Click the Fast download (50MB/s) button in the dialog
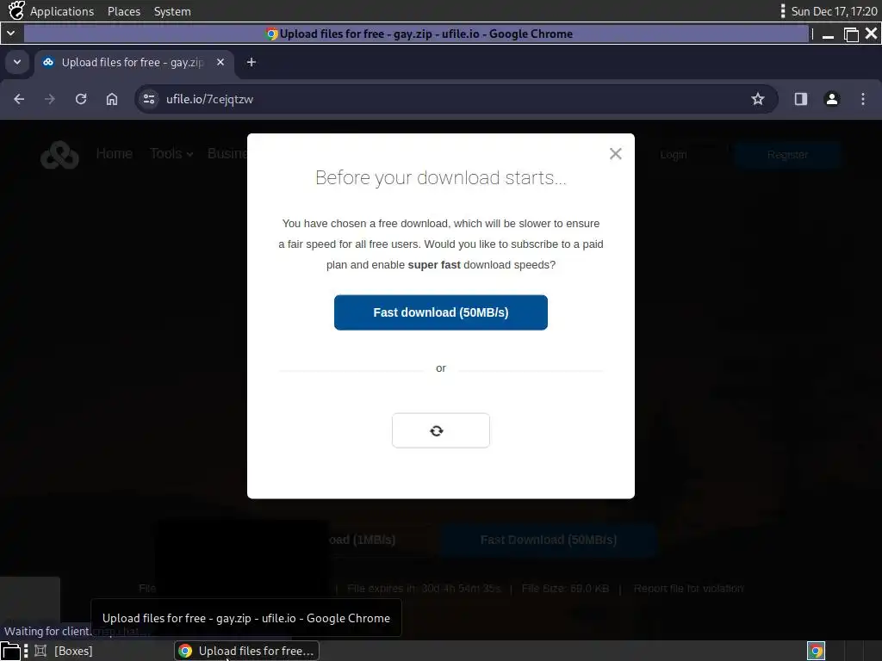882x661 pixels. 440,312
